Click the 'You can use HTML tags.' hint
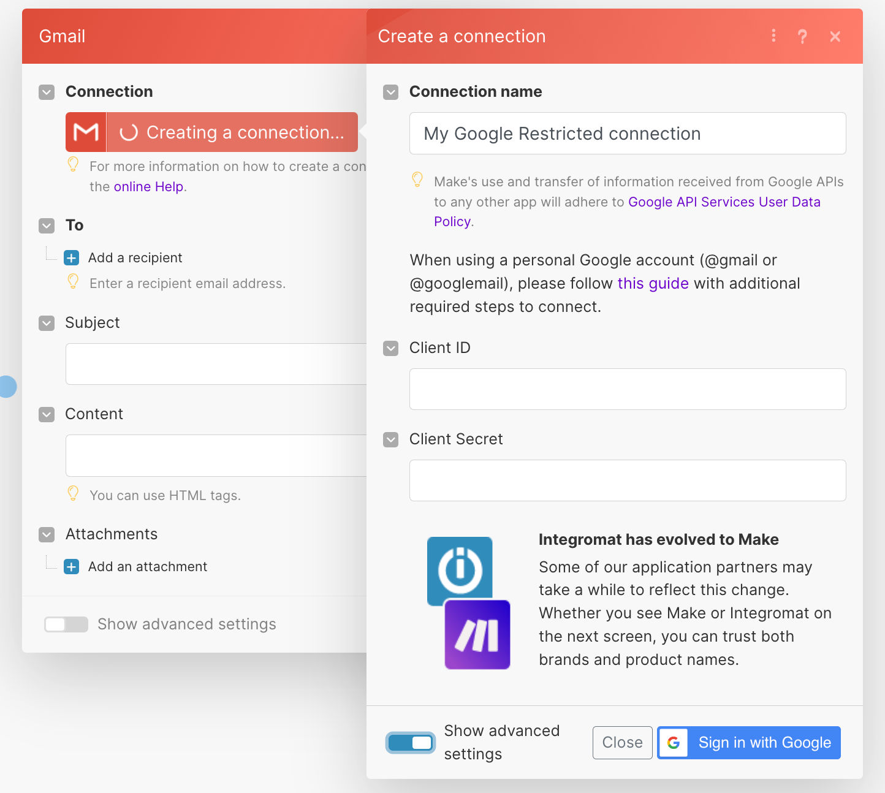 165,495
